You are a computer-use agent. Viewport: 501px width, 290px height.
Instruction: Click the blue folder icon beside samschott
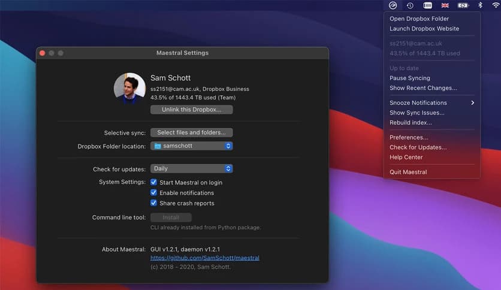pyautogui.click(x=158, y=146)
